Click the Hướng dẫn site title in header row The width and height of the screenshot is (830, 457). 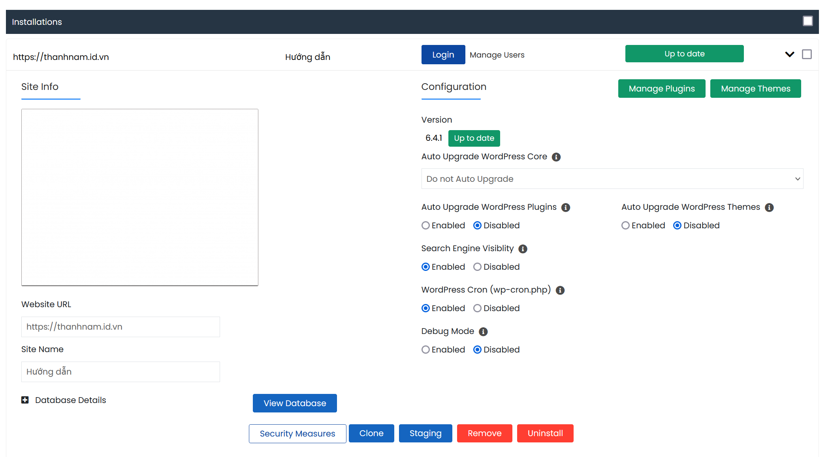tap(308, 57)
